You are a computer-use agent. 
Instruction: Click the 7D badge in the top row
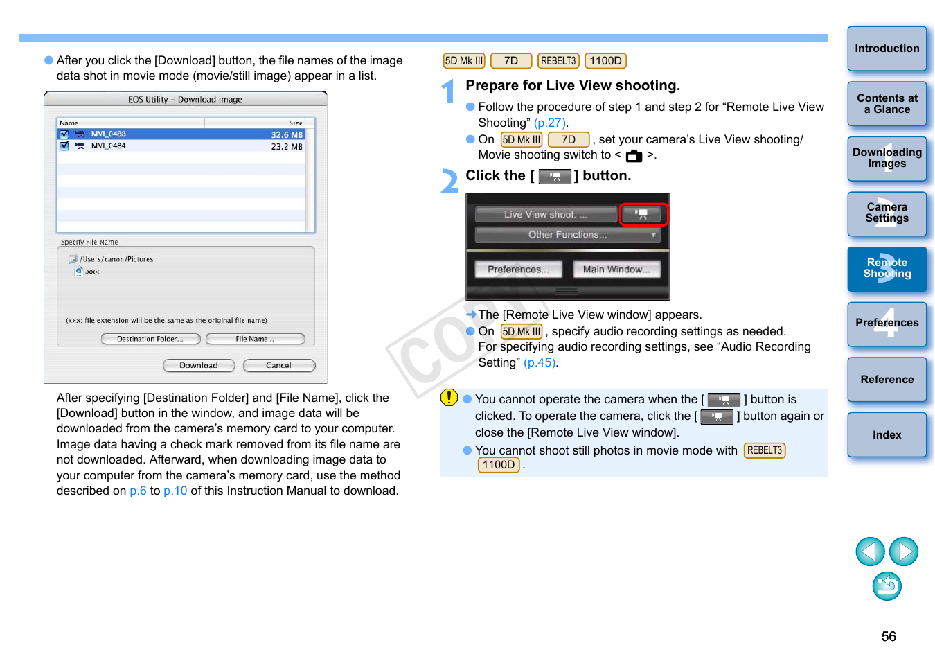(511, 61)
